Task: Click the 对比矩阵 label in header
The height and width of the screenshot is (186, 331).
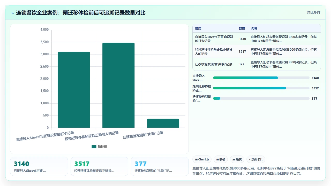Action: pos(313,12)
